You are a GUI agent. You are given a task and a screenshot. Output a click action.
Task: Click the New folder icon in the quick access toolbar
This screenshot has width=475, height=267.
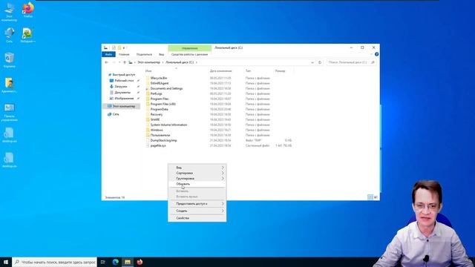[x=119, y=47]
